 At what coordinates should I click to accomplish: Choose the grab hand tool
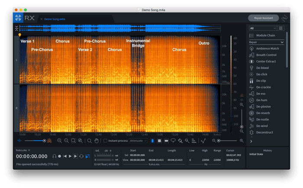[x=97, y=141]
